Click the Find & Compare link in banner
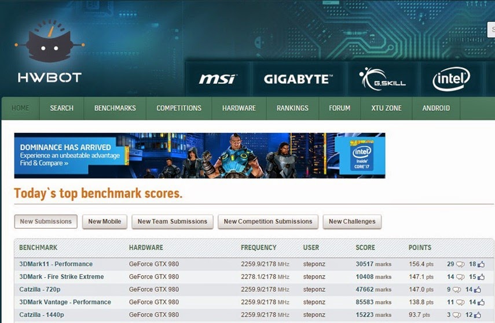This screenshot has height=323, width=495. click(x=44, y=163)
